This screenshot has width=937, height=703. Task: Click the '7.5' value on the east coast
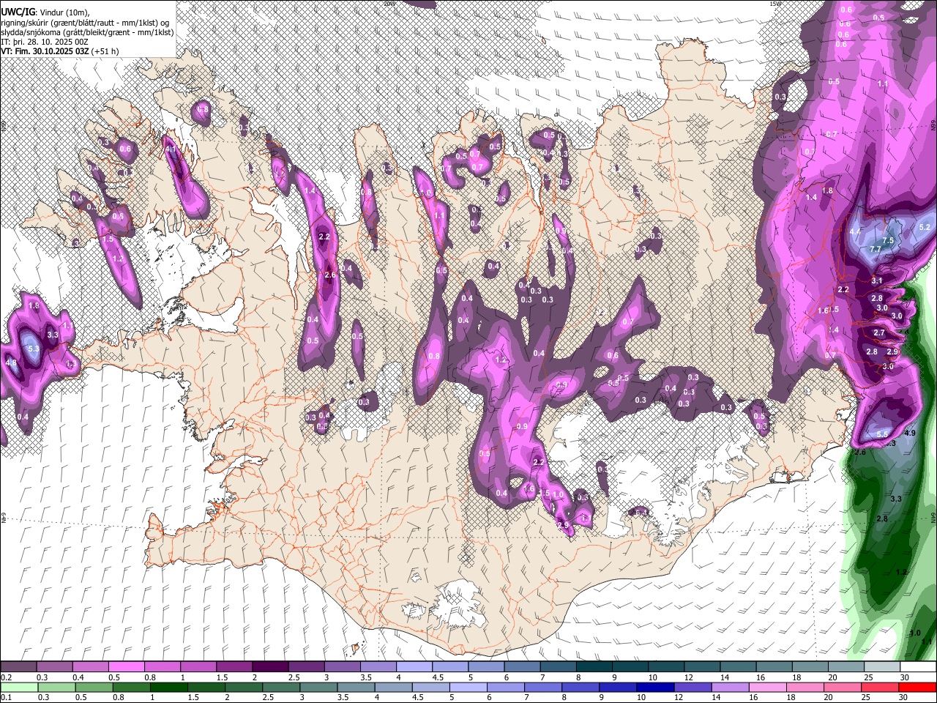(x=889, y=240)
